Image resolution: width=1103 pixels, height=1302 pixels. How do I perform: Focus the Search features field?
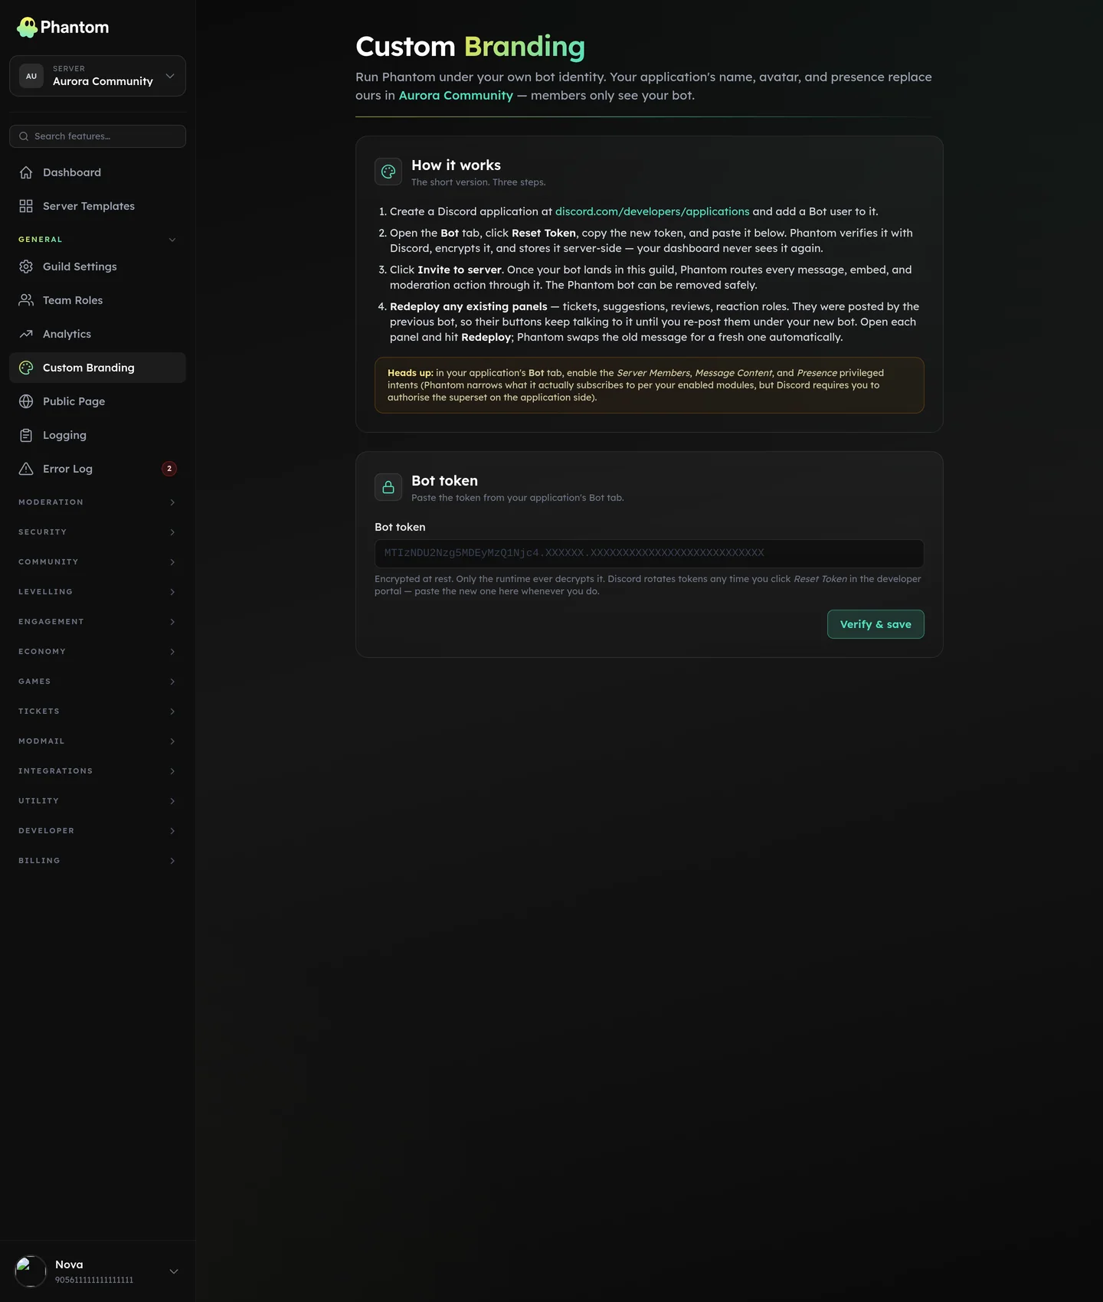click(97, 136)
